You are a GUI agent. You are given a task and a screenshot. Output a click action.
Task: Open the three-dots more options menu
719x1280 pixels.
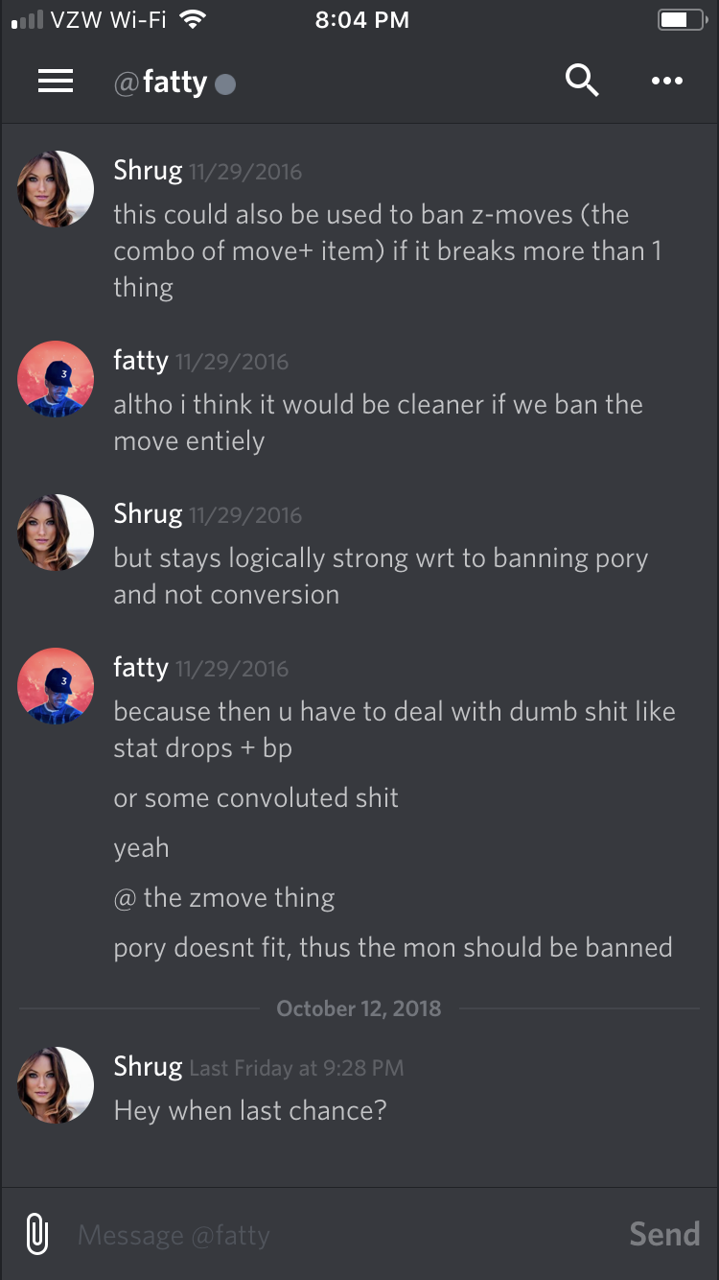pos(667,82)
